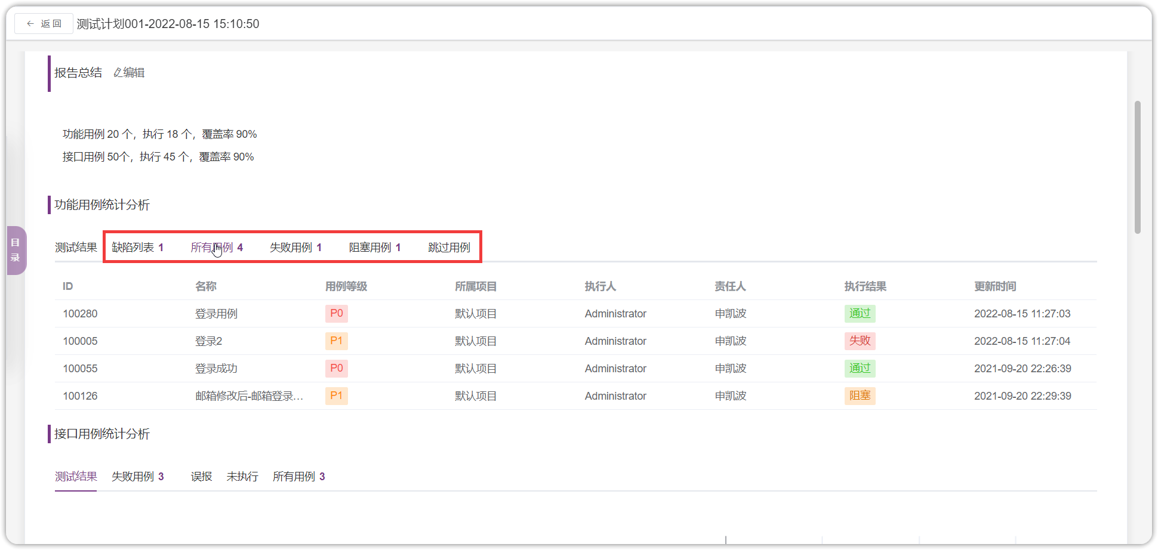
Task: Show the 未执行 tab
Action: (x=242, y=477)
